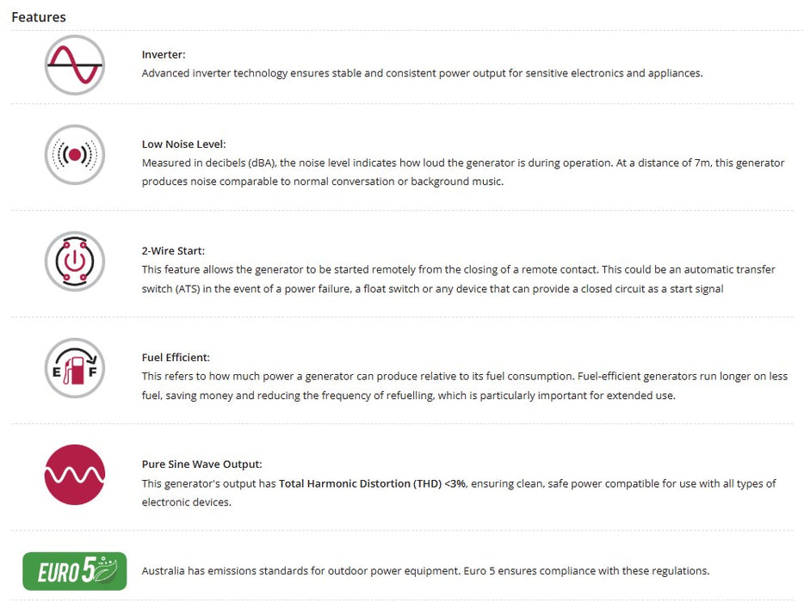Click the 2-Wire Start power icon

tap(75, 261)
